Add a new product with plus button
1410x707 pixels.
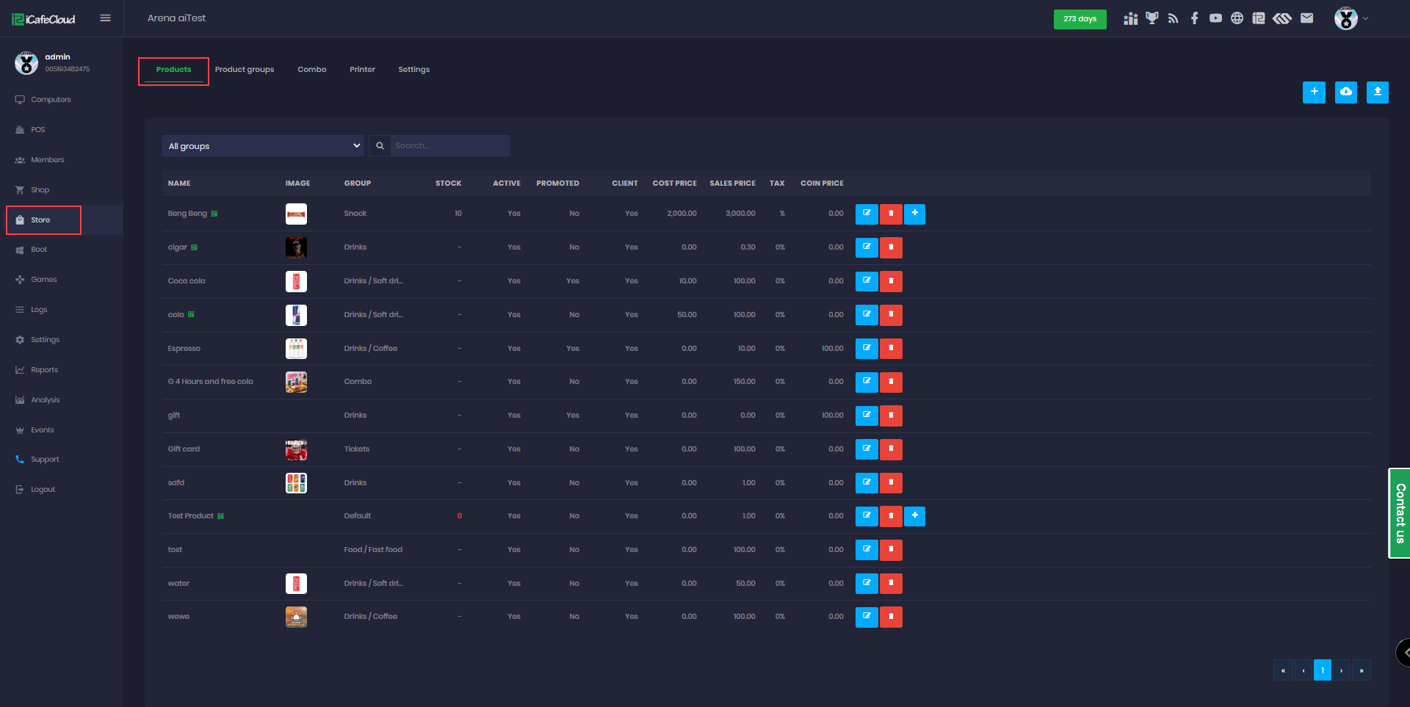1314,92
